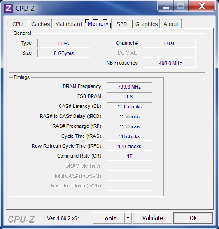This screenshot has width=219, height=229.
Task: Click the Channel # label
Action: coord(127,43)
